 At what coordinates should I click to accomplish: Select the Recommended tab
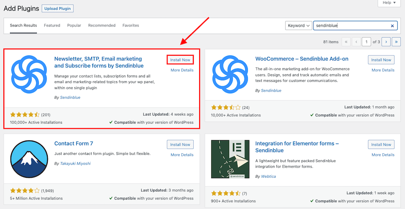[x=102, y=25]
